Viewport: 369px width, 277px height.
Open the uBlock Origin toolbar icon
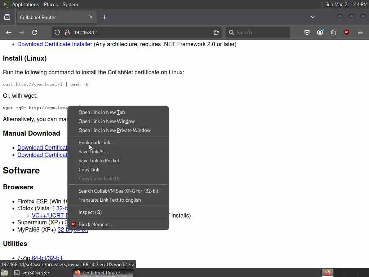tap(346, 32)
